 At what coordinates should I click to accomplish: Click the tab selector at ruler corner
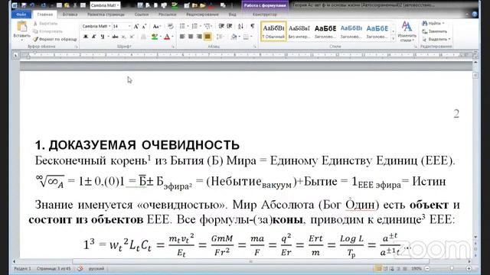point(15,55)
